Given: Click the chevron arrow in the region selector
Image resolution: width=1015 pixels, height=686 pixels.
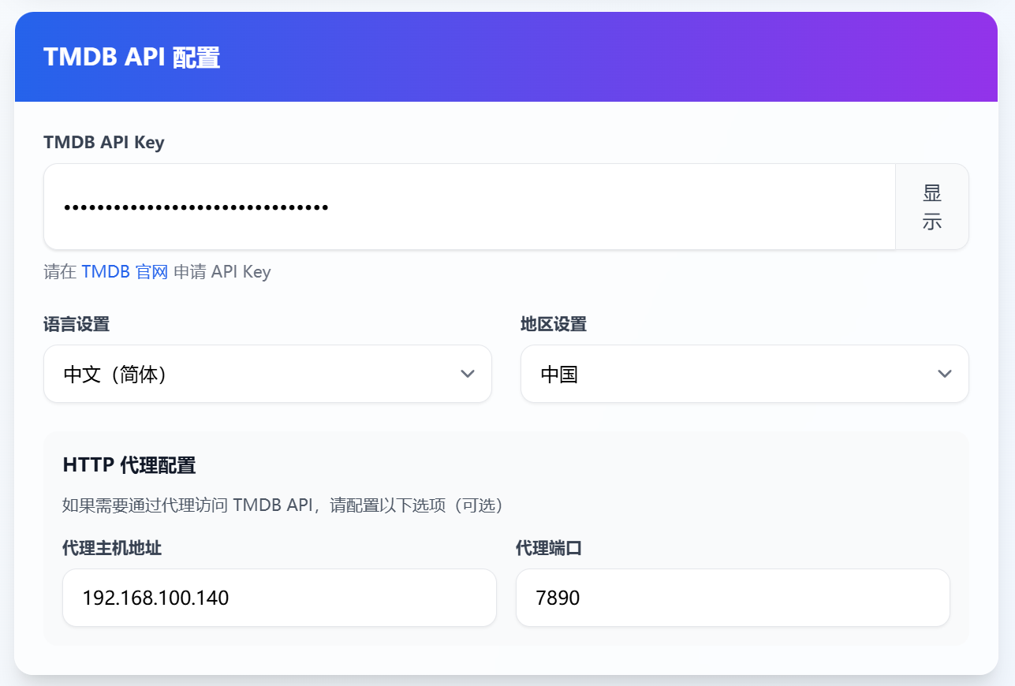Looking at the screenshot, I should point(944,374).
